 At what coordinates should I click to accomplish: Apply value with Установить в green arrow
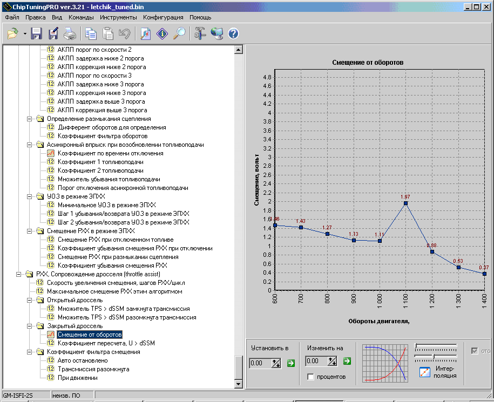291,363
